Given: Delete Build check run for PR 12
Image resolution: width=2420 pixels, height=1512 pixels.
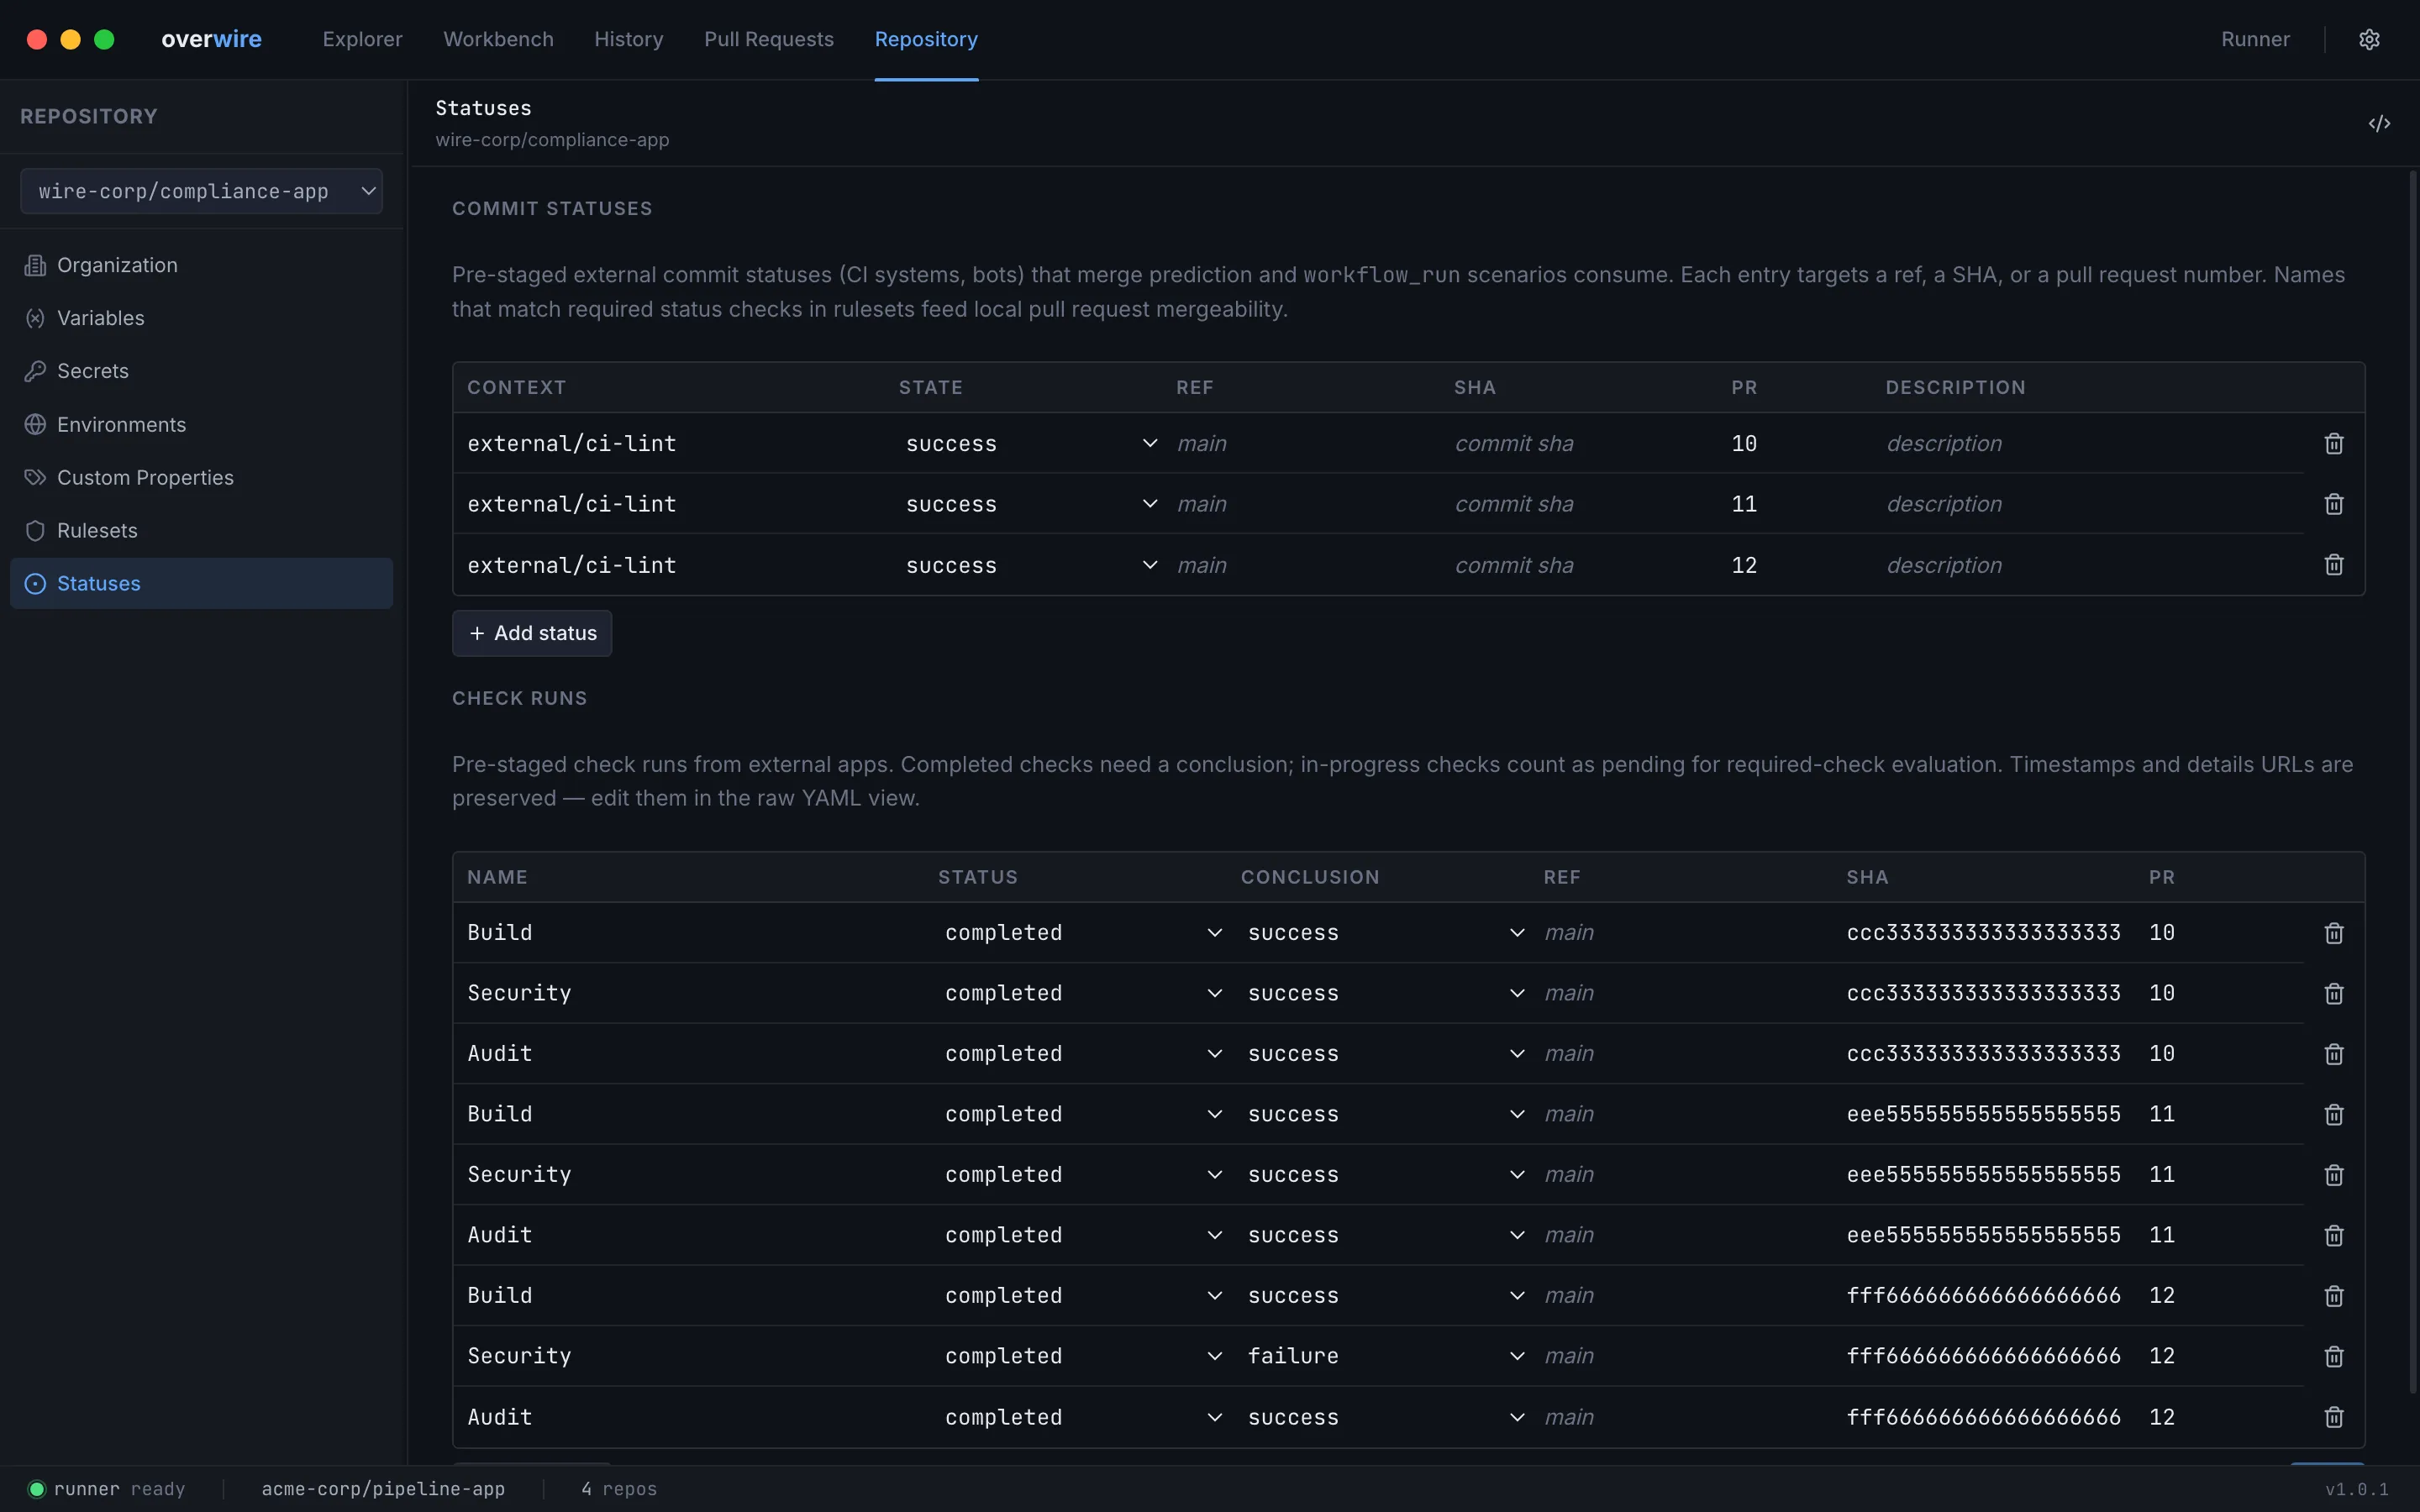Looking at the screenshot, I should pos(2333,1296).
